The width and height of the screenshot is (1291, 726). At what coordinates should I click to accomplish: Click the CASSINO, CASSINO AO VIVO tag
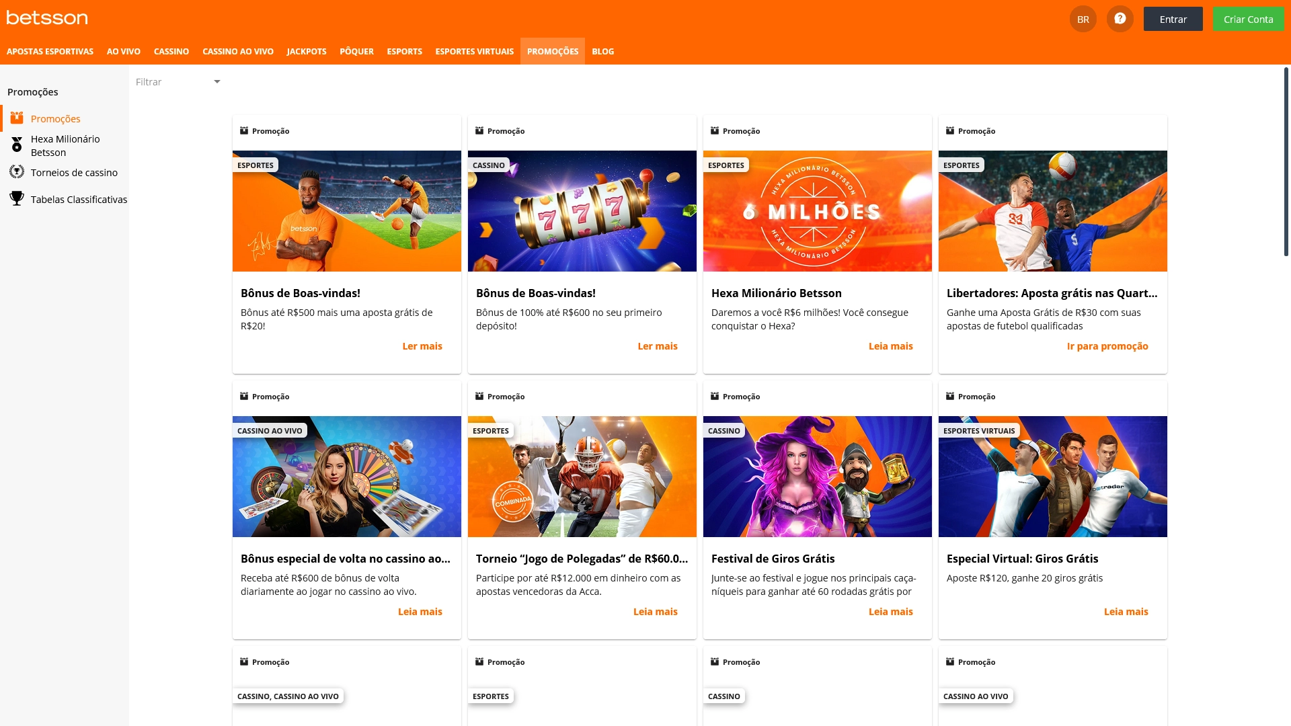point(288,696)
